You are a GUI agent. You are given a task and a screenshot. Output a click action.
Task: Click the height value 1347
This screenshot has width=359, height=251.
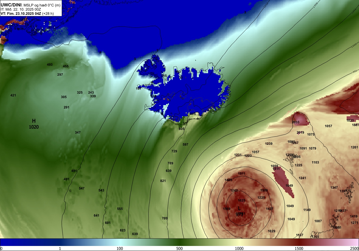tap(334, 188)
